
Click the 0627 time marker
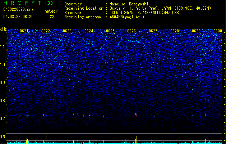pos(153,31)
